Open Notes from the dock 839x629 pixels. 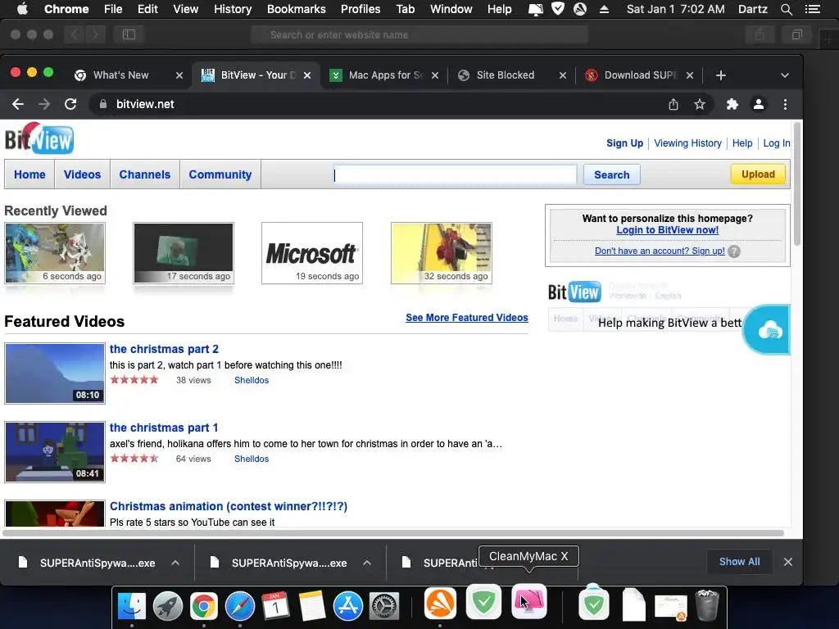click(312, 606)
